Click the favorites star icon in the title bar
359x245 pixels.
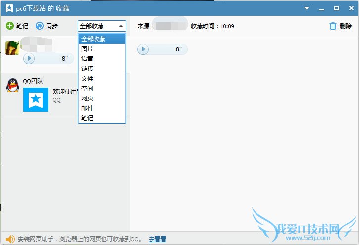9,8
